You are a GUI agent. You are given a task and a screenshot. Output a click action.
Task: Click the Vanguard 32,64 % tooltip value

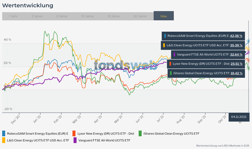coord(236,54)
